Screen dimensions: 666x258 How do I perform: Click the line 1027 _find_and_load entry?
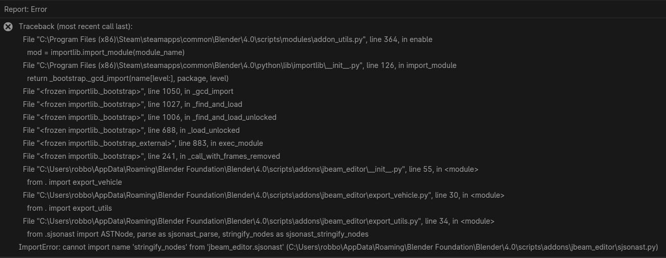tap(132, 104)
